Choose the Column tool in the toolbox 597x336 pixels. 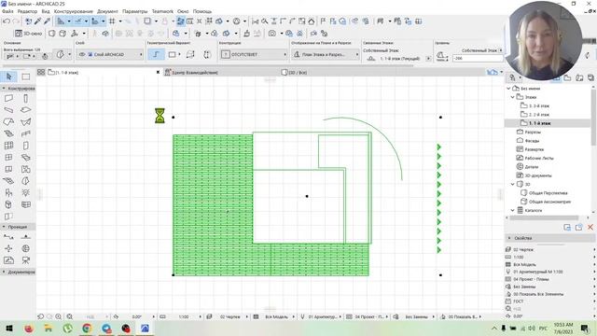pos(26,99)
